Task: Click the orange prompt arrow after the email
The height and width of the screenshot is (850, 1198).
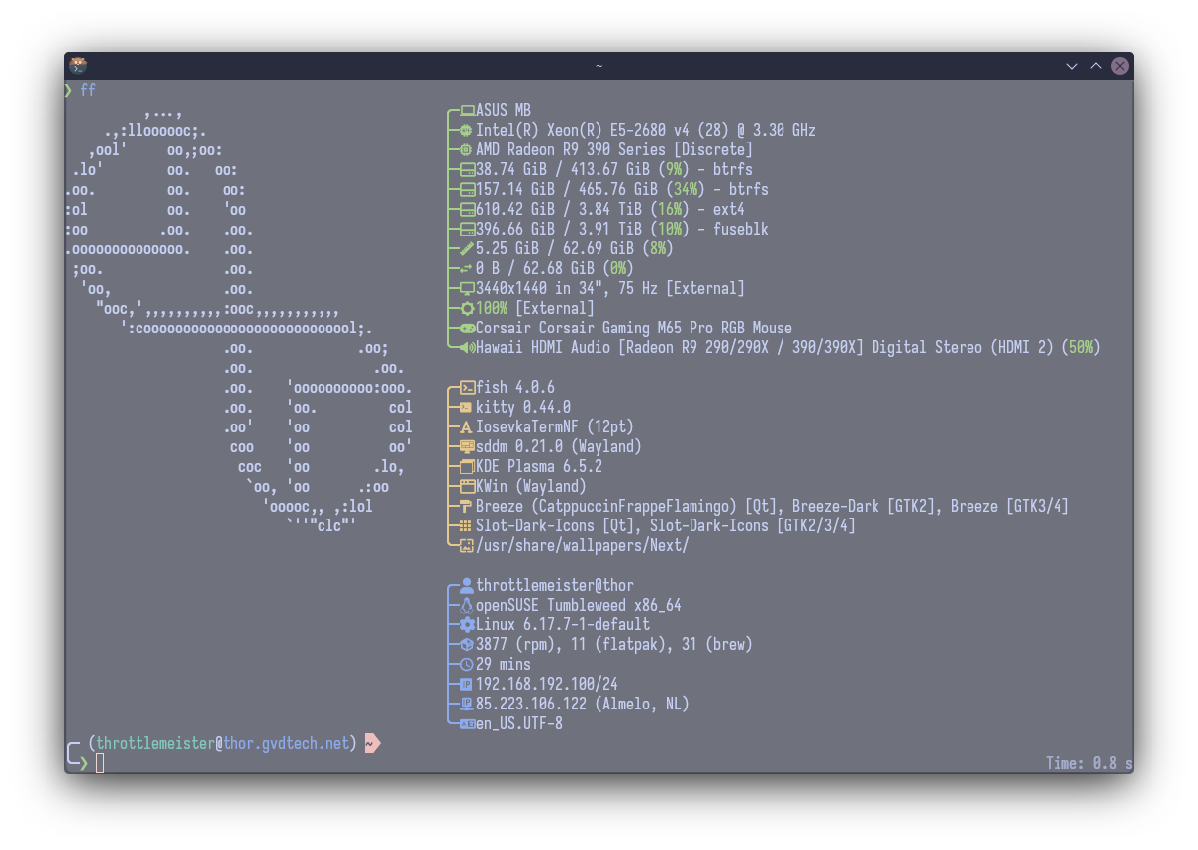Action: pos(371,743)
